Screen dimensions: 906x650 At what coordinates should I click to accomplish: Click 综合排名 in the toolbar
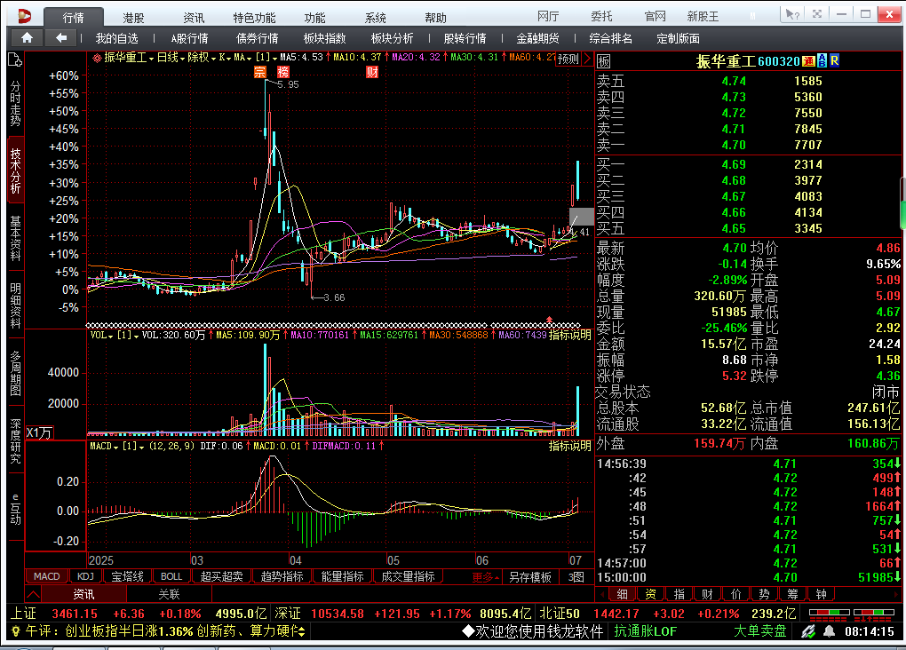point(611,38)
